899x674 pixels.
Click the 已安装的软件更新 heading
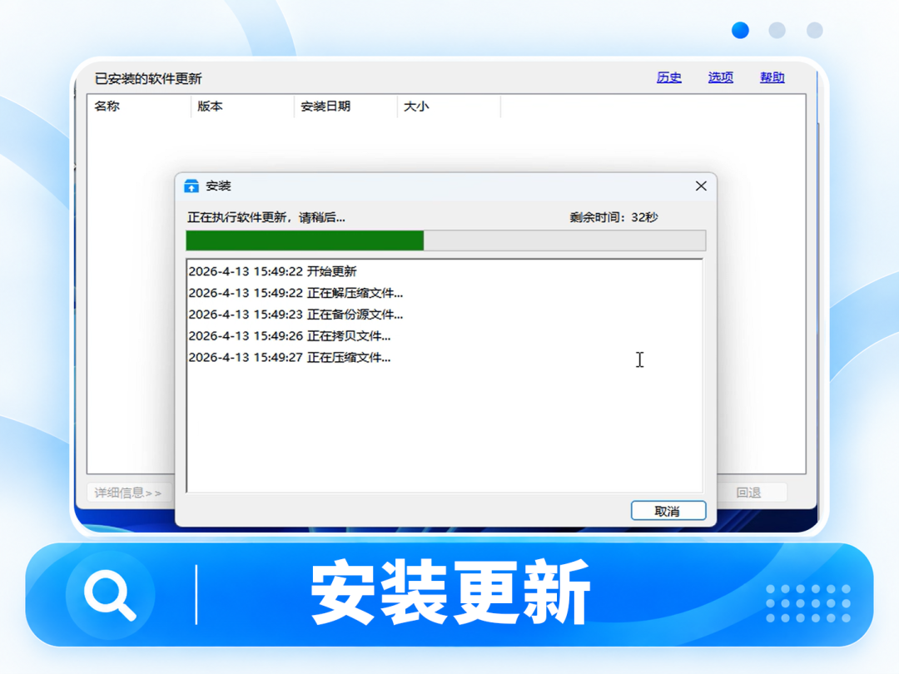148,78
